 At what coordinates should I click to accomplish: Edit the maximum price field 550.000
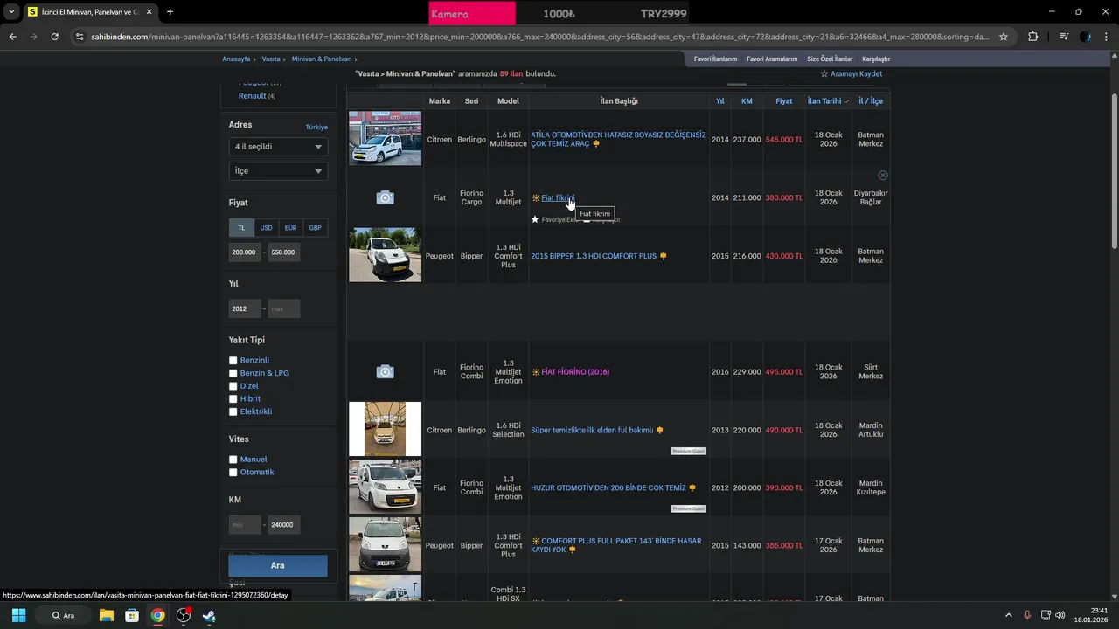(283, 252)
